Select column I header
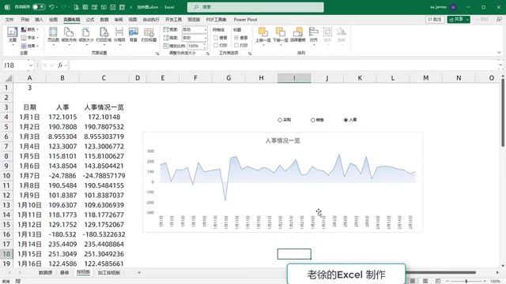Image resolution: width=506 pixels, height=284 pixels. 294,78
